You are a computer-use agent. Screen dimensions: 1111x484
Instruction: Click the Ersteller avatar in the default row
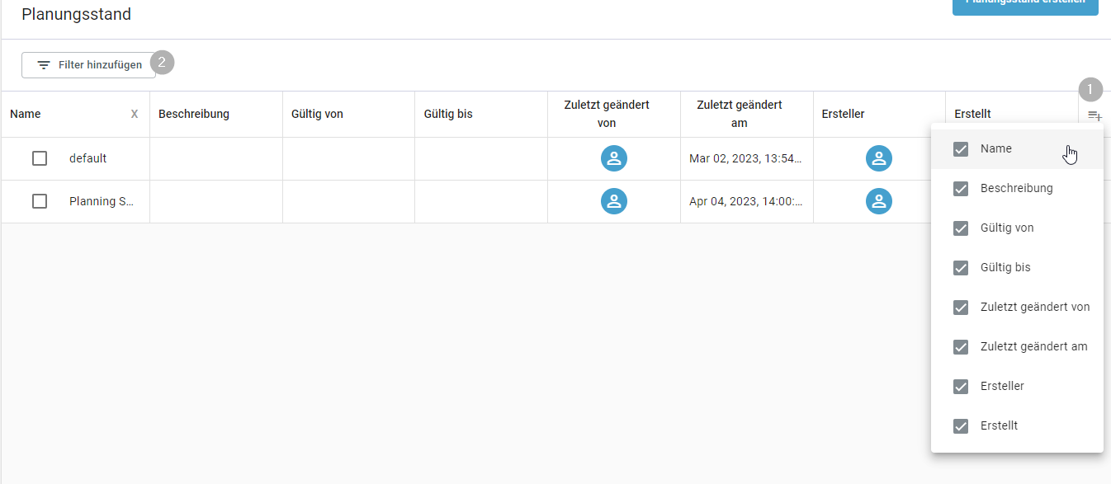pos(879,158)
